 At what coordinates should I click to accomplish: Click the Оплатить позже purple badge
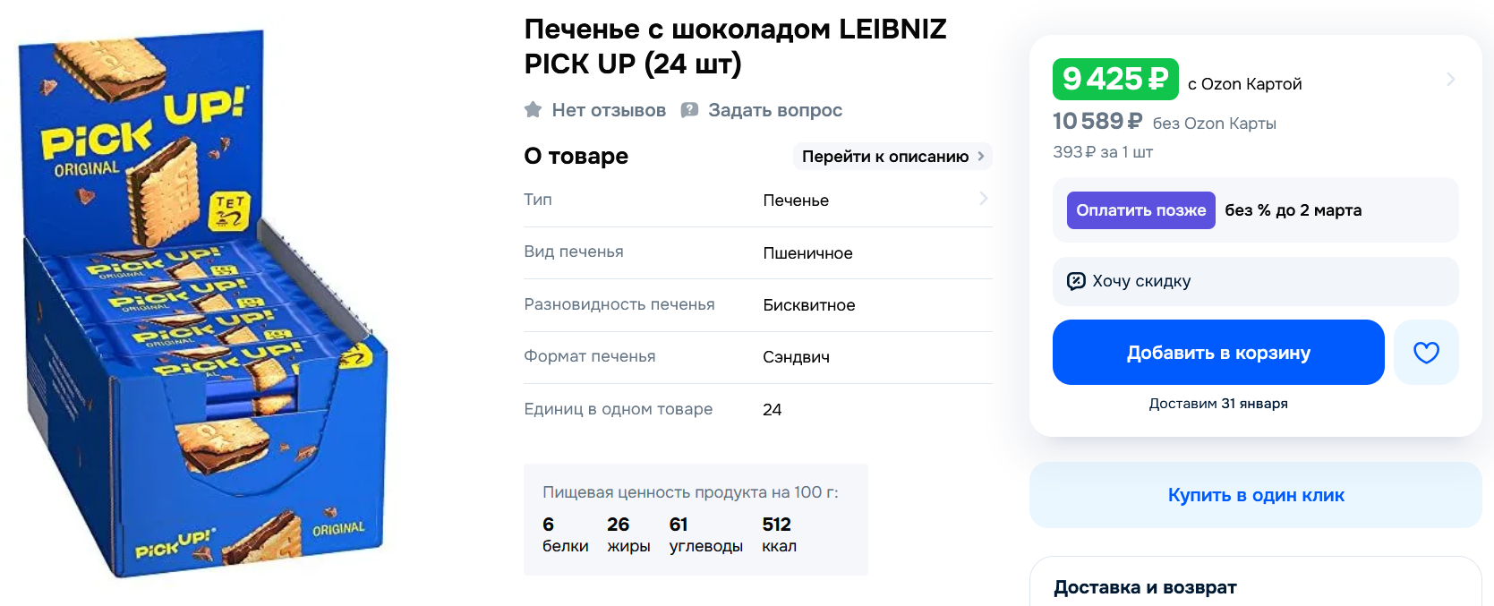[x=1140, y=210]
